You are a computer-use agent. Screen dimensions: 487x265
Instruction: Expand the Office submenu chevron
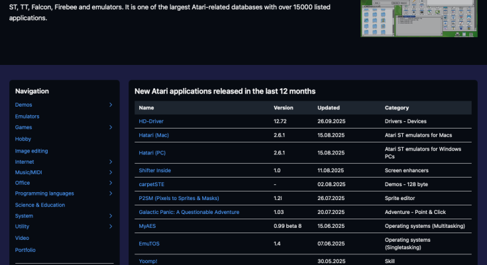point(111,183)
